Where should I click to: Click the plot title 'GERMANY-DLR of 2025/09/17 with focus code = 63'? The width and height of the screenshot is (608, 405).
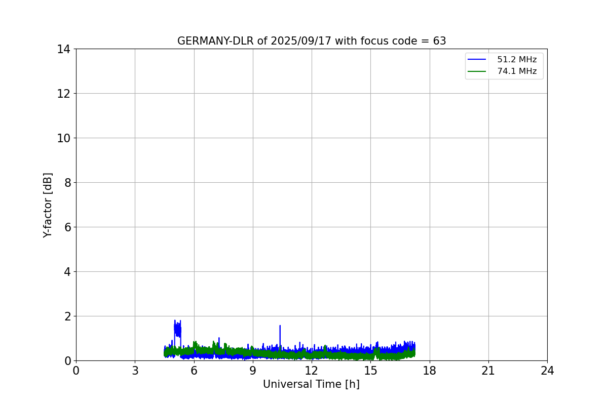tap(312, 41)
